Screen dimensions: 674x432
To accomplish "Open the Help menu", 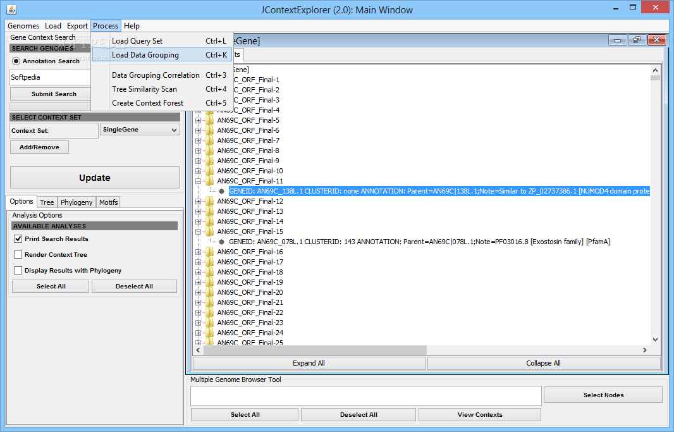I will point(132,26).
